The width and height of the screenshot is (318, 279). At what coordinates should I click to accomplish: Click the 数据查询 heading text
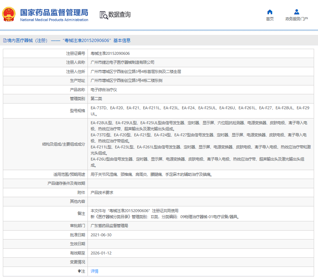point(120,15)
